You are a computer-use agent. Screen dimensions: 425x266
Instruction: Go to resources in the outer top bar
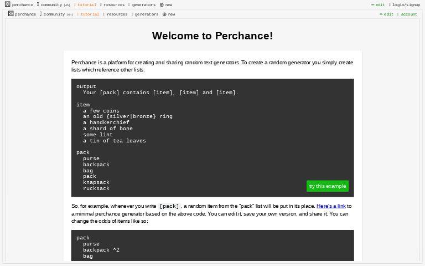coord(113,5)
